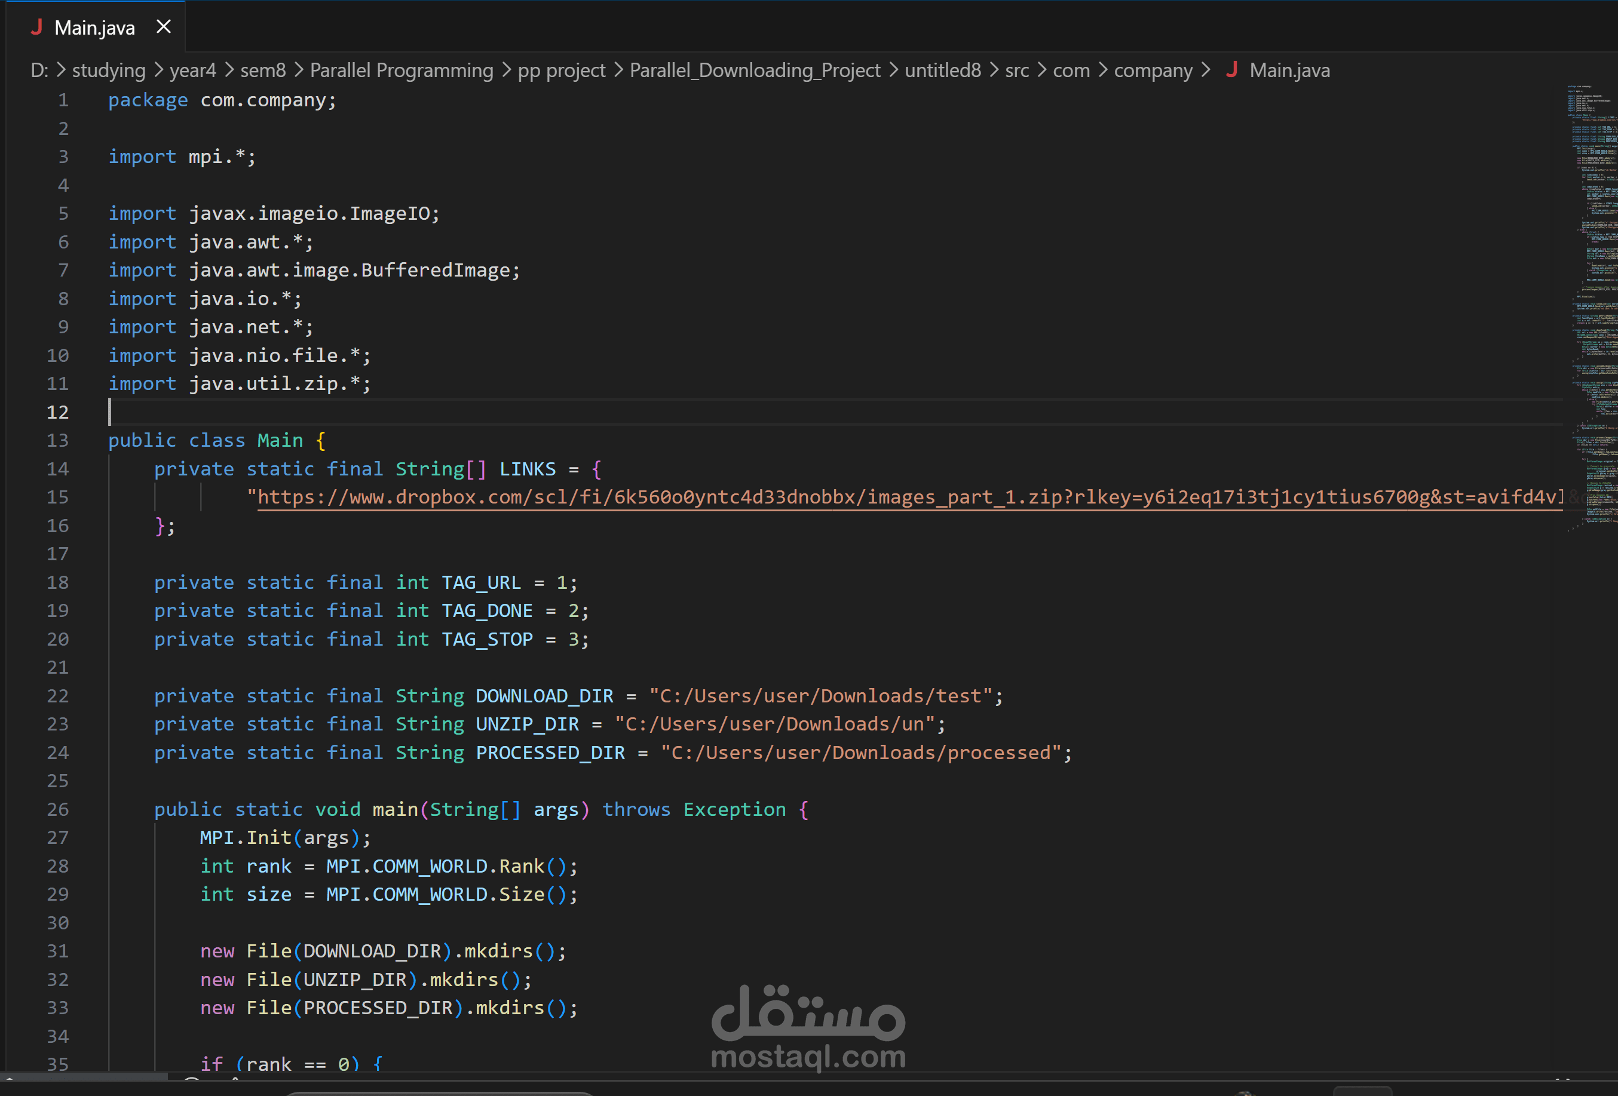Click 'MPI.Init(args);' on line 27
The image size is (1618, 1096).
286,838
